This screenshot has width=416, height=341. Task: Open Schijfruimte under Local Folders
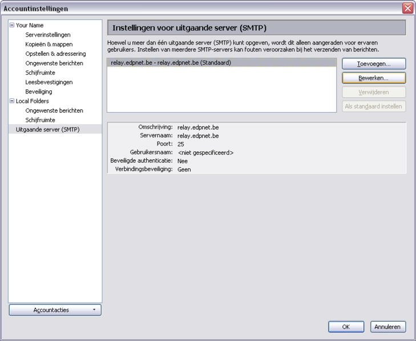click(x=40, y=120)
